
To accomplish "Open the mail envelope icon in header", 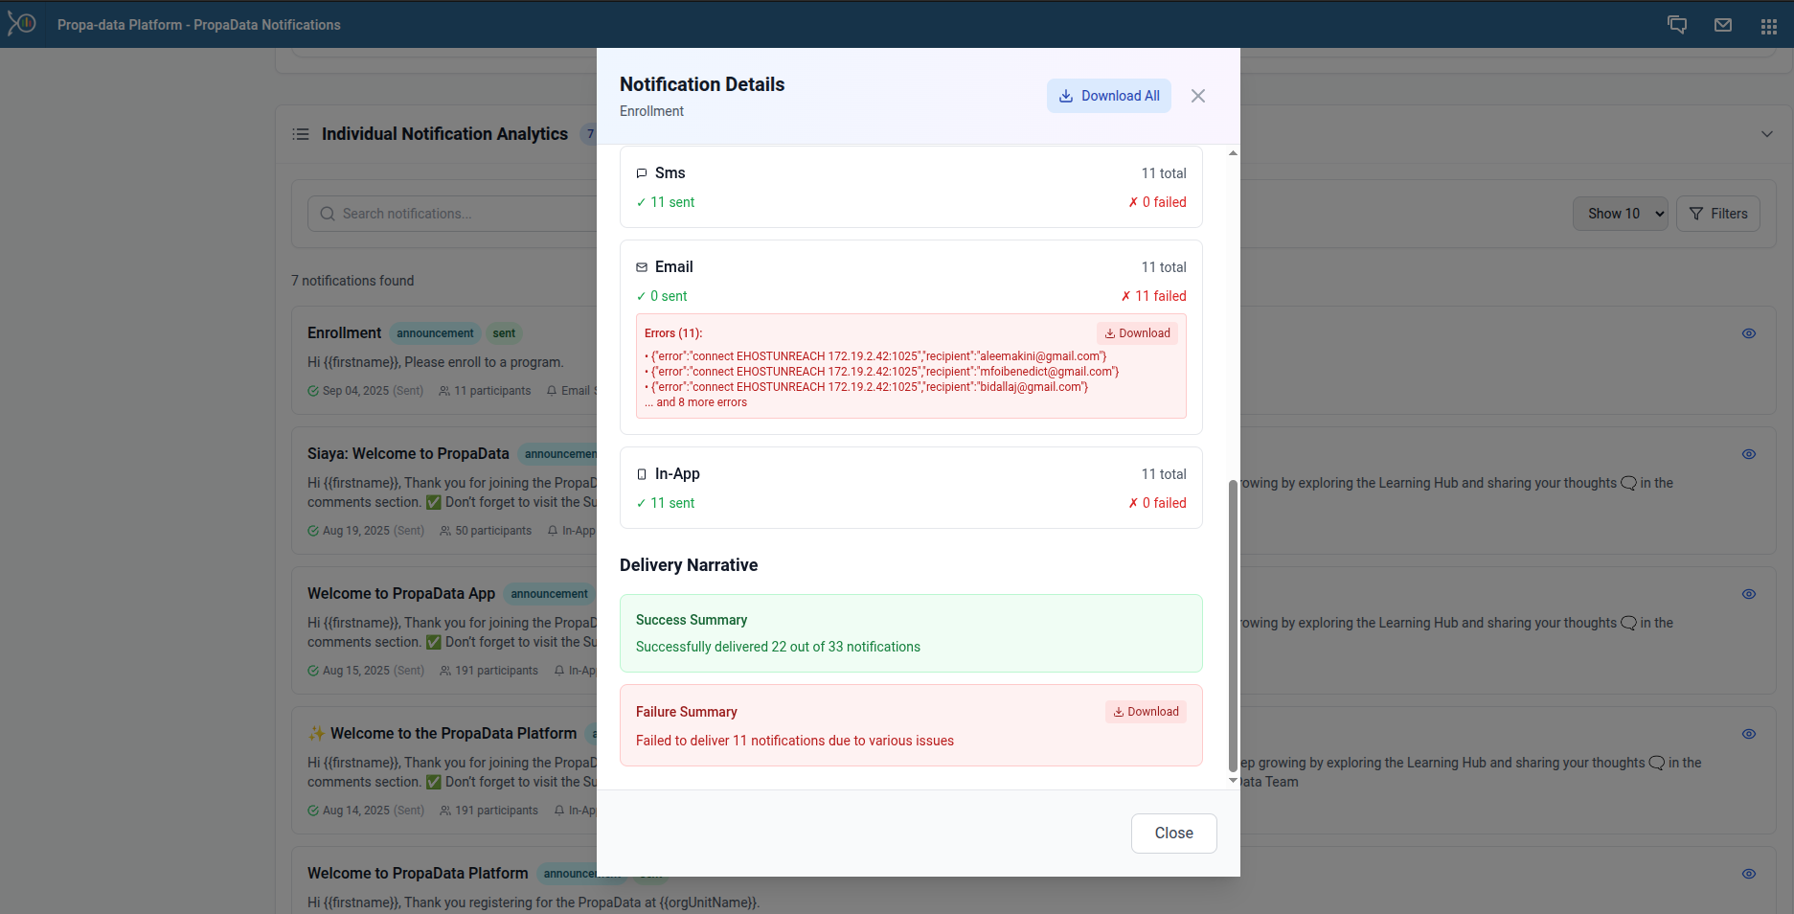I will click(x=1722, y=25).
